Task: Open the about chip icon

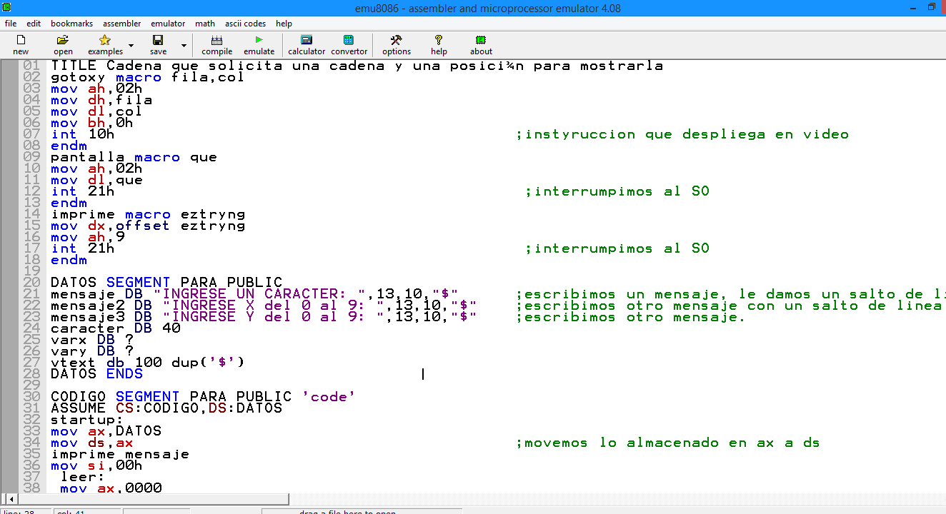Action: 481,40
